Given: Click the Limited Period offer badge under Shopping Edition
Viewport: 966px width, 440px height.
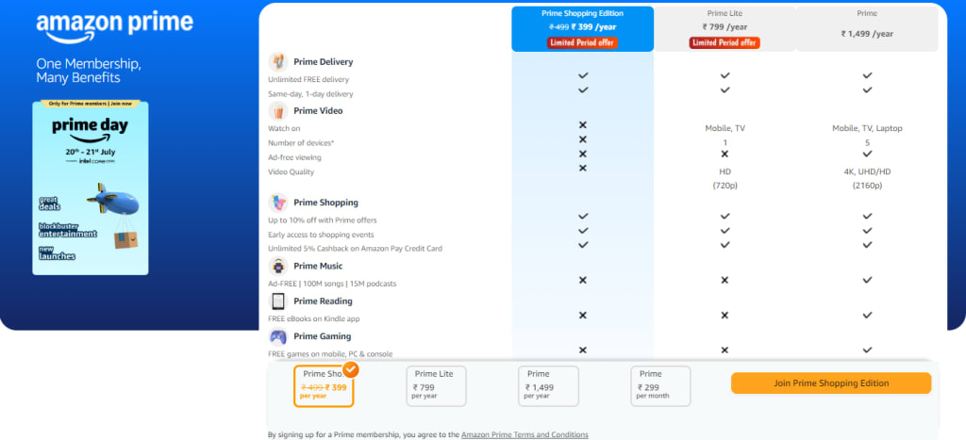Looking at the screenshot, I should click(582, 42).
